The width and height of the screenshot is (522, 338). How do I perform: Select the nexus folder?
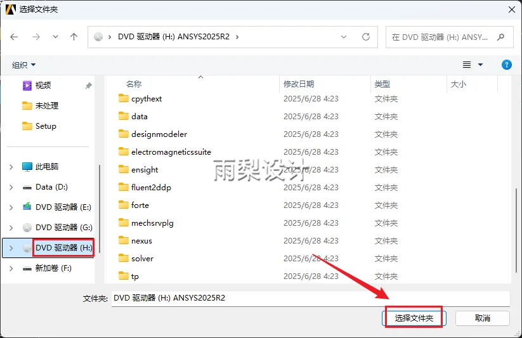point(142,241)
